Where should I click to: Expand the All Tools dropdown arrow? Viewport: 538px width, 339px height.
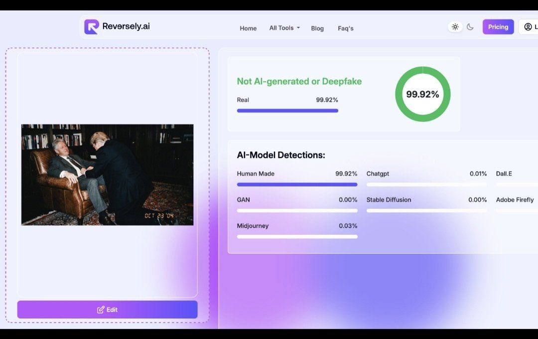click(298, 28)
